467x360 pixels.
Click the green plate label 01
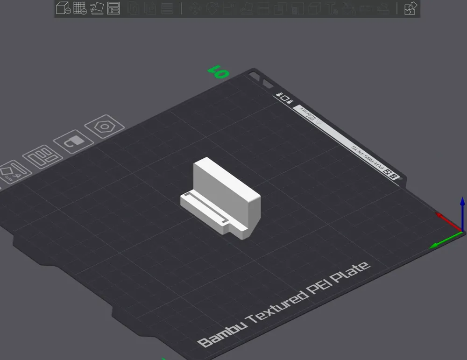pyautogui.click(x=217, y=71)
